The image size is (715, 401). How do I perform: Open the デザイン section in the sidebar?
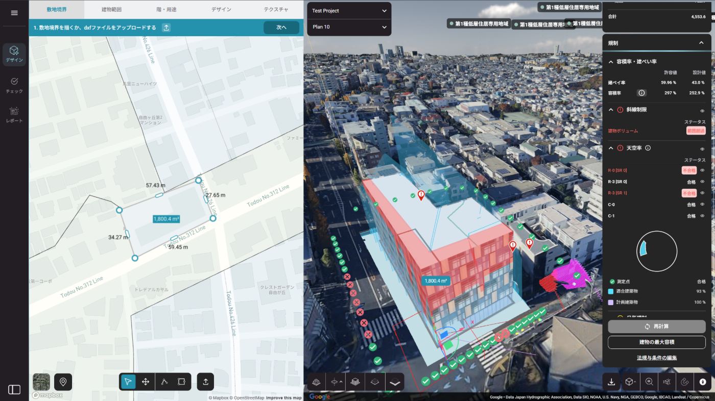[x=14, y=55]
